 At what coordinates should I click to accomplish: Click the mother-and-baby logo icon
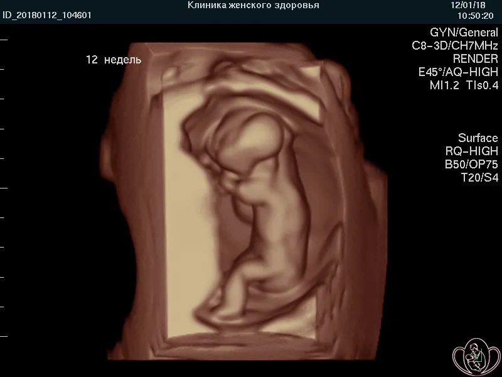[x=476, y=356]
